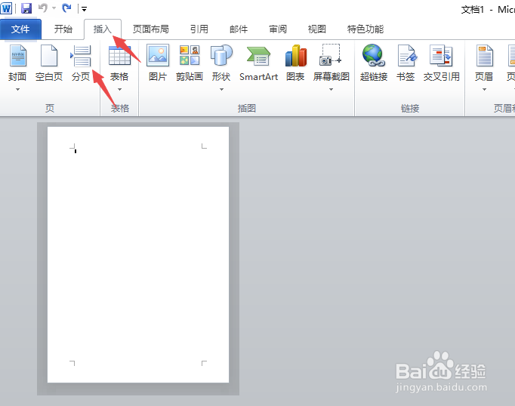Undo the last action
The width and height of the screenshot is (515, 406).
pos(43,8)
